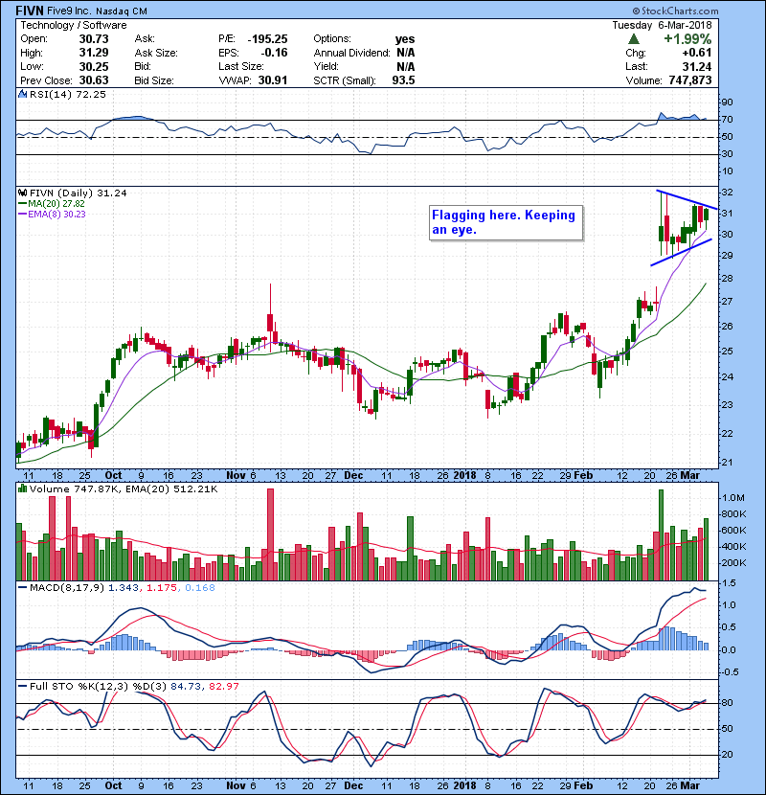Click the Full STO legend line marker
Image resolution: width=766 pixels, height=795 pixels.
[22, 686]
